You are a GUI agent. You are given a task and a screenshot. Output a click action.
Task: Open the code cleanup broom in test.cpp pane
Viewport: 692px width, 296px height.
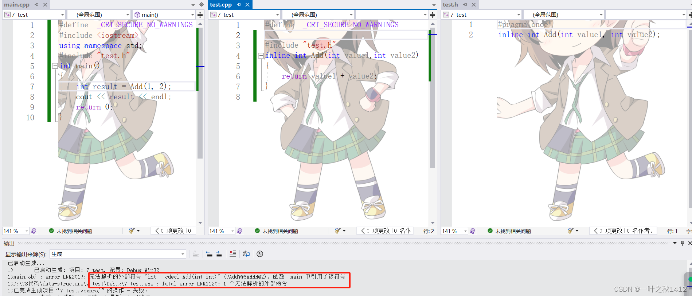340,231
